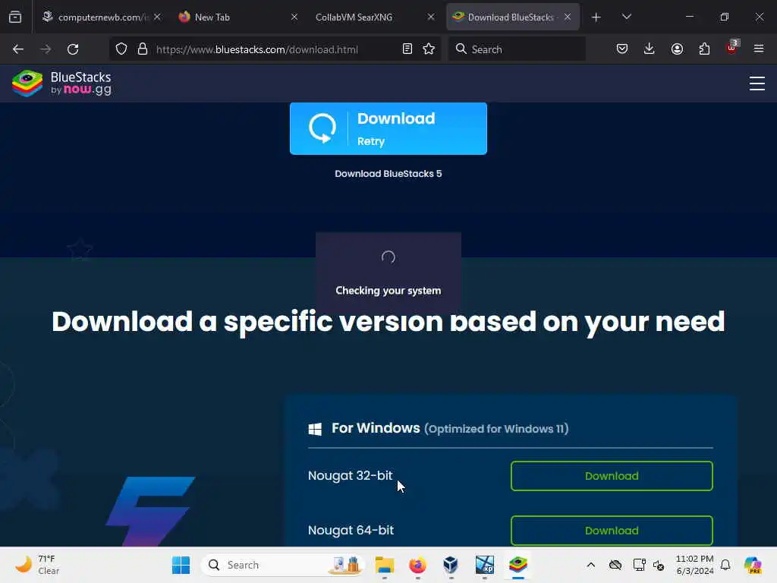Image resolution: width=777 pixels, height=583 pixels.
Task: Open the uBlock Origin extension
Action: 731,48
